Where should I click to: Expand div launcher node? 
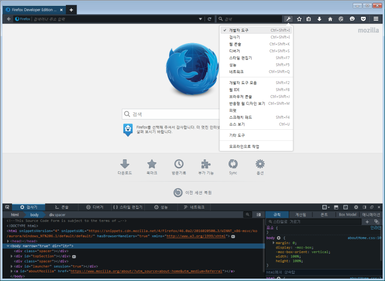tap(12, 266)
